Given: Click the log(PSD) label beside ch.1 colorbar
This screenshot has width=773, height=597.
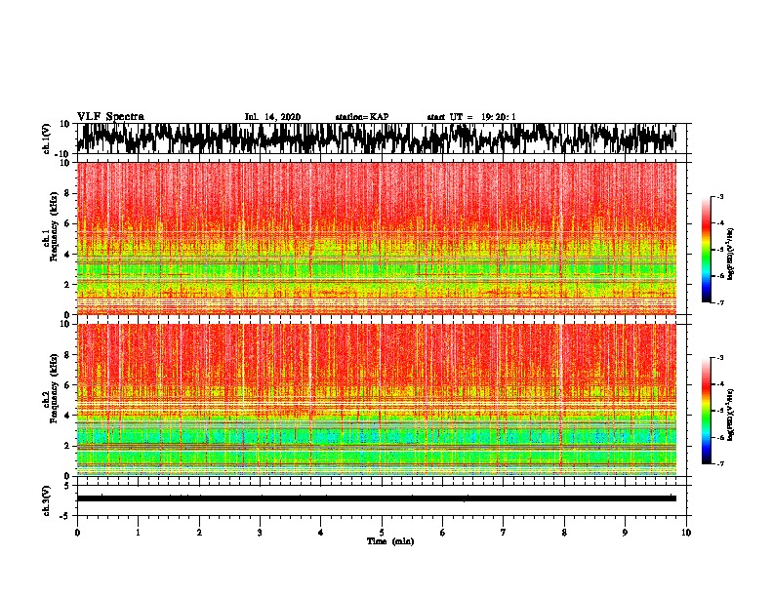Looking at the screenshot, I should tap(730, 255).
